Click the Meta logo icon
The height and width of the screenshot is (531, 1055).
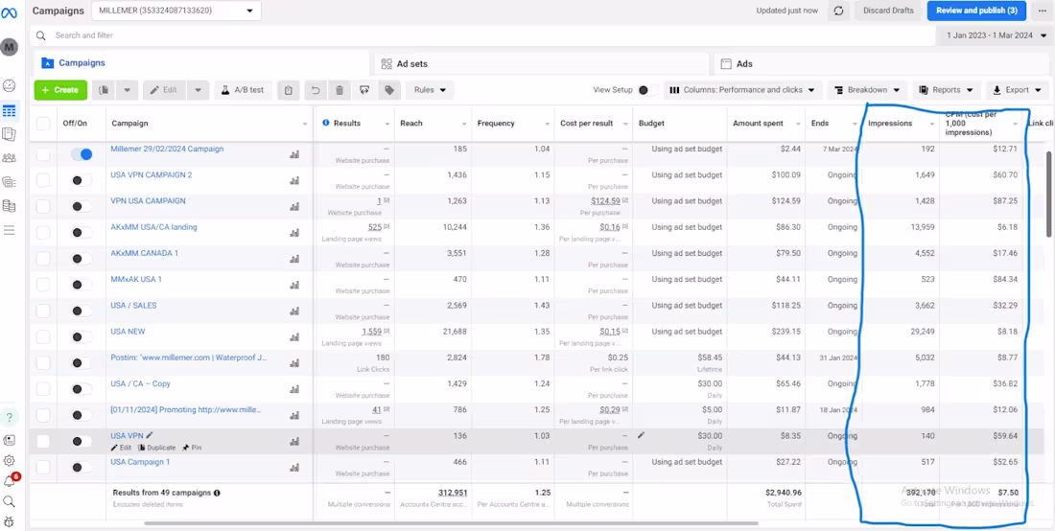10,12
